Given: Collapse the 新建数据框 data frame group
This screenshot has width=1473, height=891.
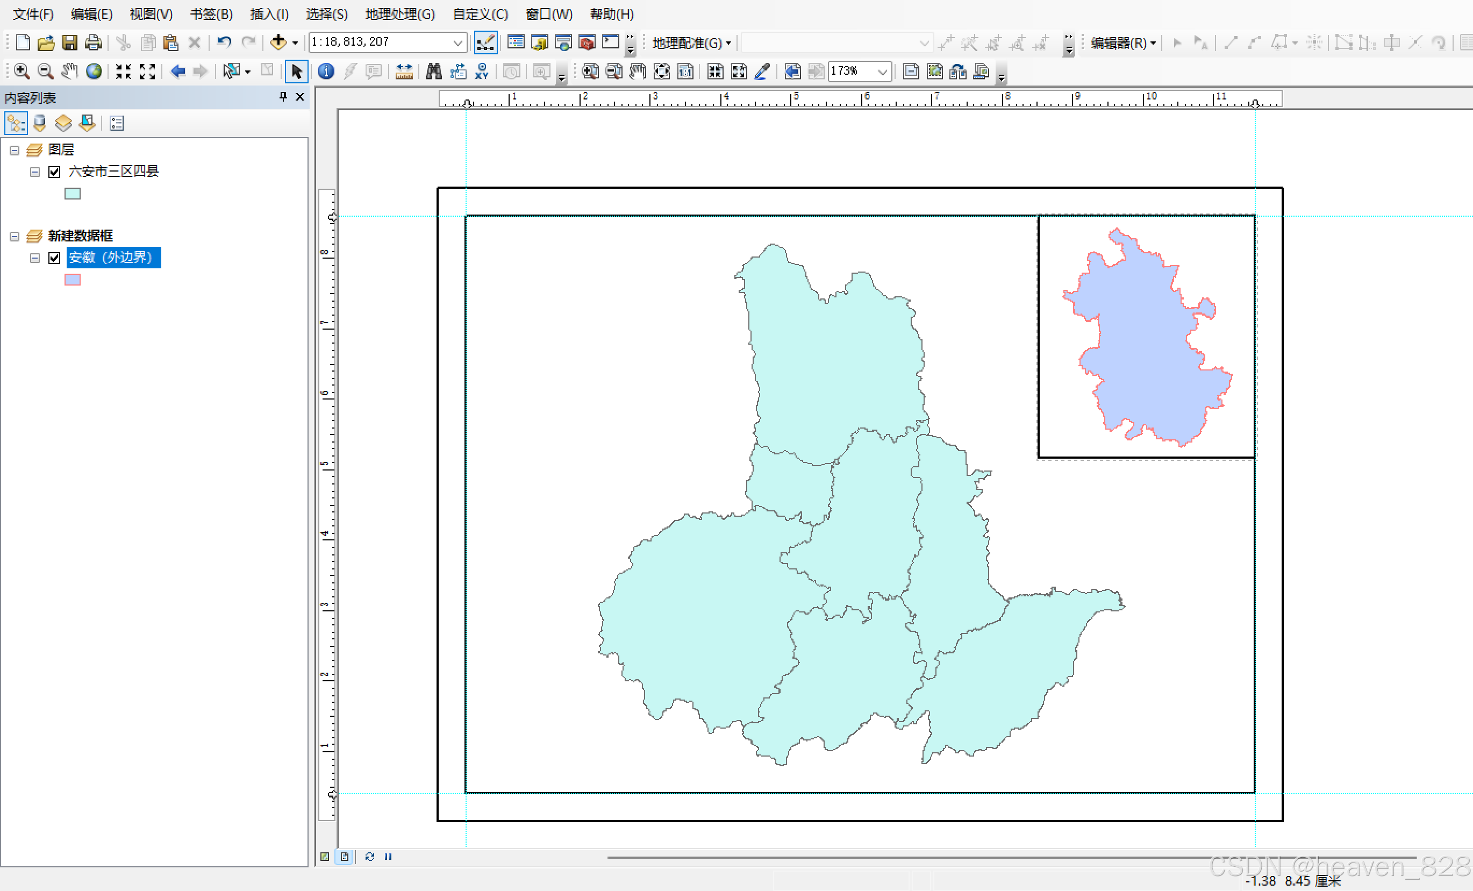Looking at the screenshot, I should pos(15,237).
